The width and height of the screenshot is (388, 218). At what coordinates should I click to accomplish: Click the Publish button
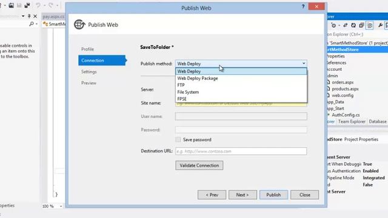point(273,195)
